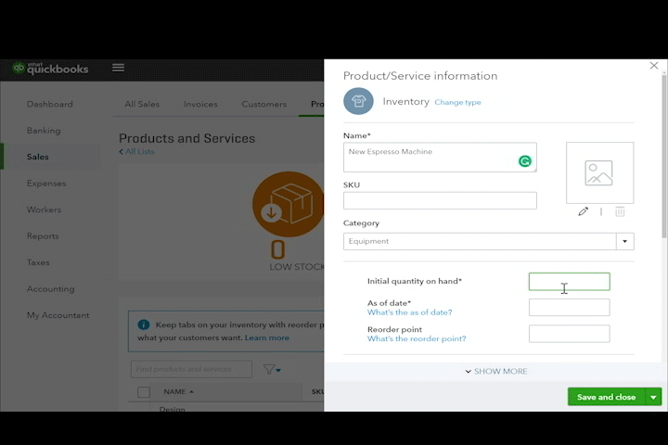Expand Save and close options arrow
The height and width of the screenshot is (445, 668).
point(653,397)
